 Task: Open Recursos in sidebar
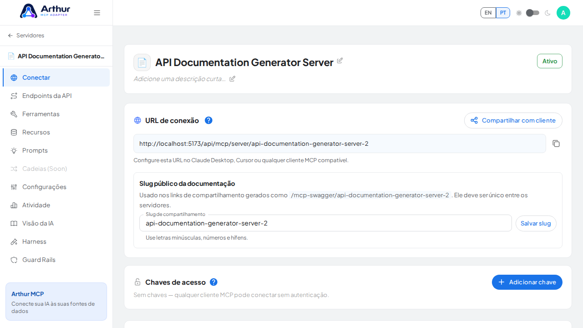tap(56, 132)
